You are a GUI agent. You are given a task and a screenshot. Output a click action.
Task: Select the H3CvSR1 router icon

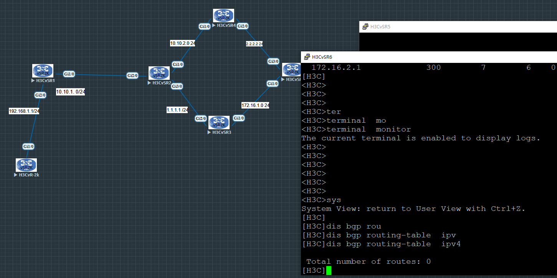click(x=43, y=71)
